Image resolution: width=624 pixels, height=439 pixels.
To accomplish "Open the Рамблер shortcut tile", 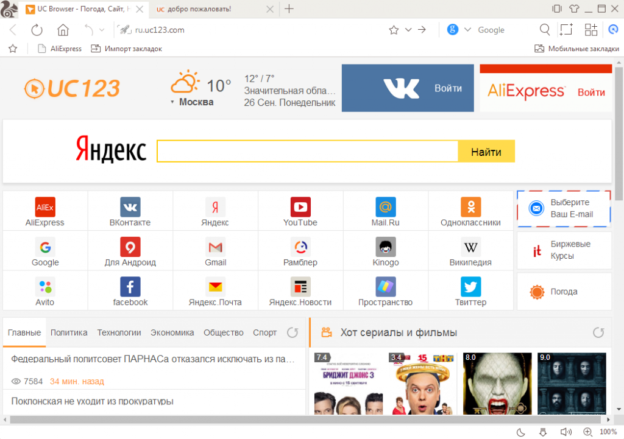I will pos(300,251).
